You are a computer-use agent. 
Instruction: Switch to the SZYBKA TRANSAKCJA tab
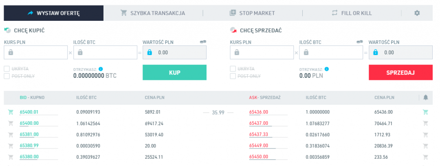153,13
